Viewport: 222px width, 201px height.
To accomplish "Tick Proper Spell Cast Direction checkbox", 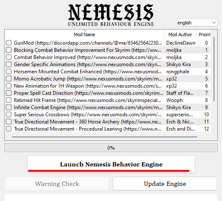I will click(8, 93).
